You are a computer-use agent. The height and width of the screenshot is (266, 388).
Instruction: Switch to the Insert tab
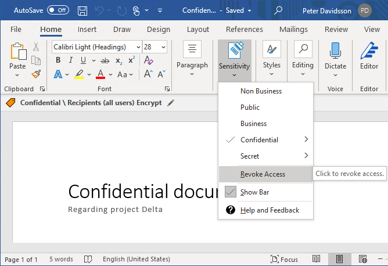[87, 30]
